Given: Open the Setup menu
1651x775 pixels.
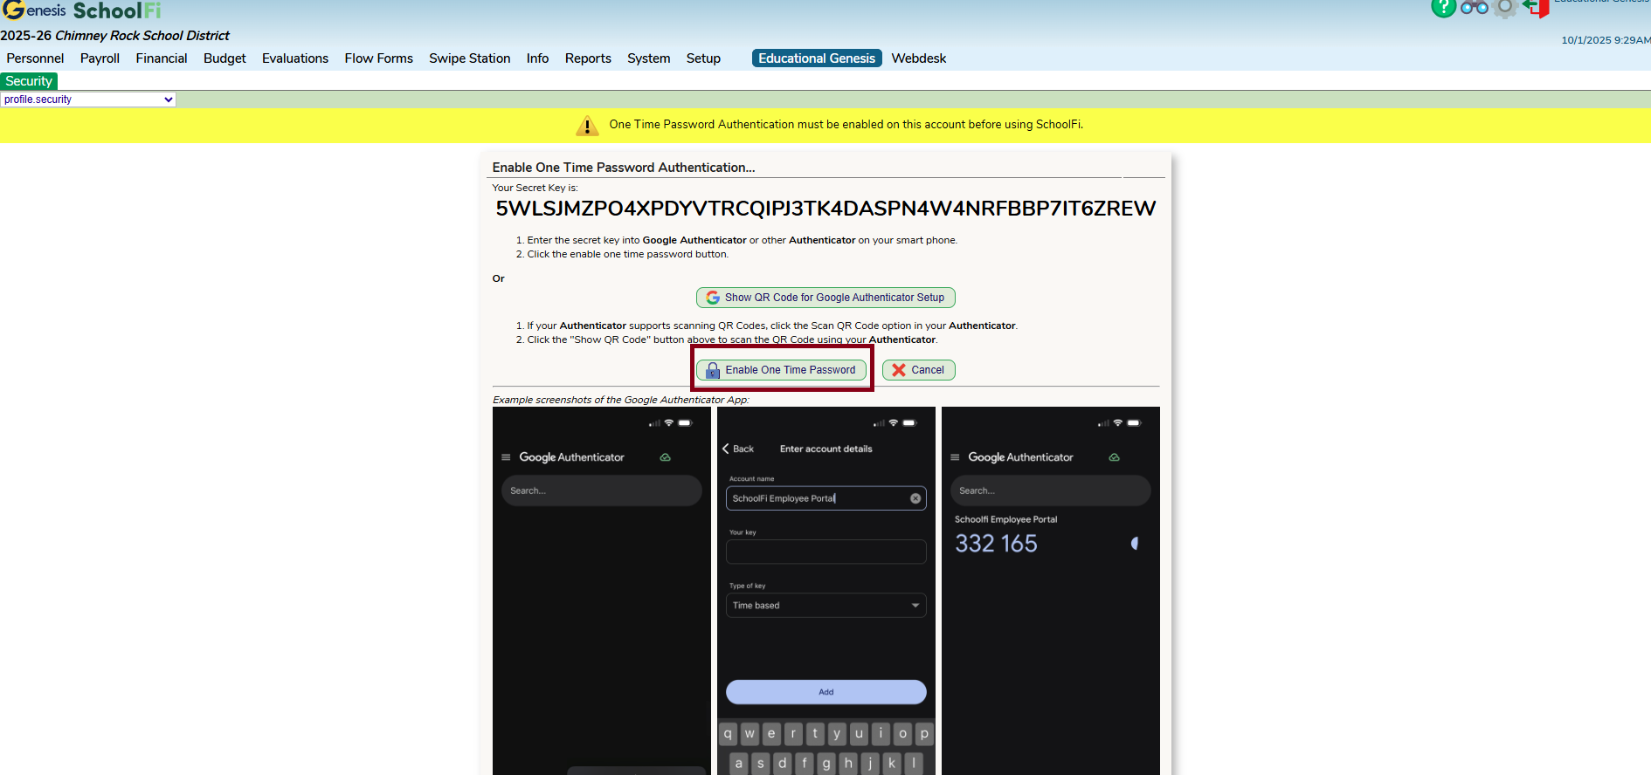Looking at the screenshot, I should [x=703, y=58].
